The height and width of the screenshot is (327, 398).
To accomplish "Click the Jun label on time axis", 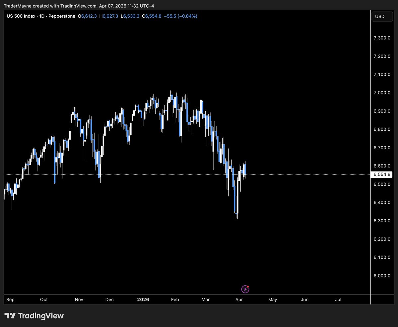I will pyautogui.click(x=304, y=299).
